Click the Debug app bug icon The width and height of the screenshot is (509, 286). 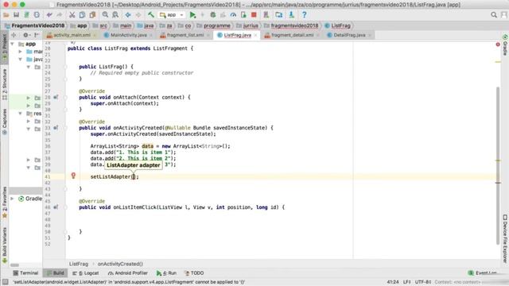(x=213, y=15)
